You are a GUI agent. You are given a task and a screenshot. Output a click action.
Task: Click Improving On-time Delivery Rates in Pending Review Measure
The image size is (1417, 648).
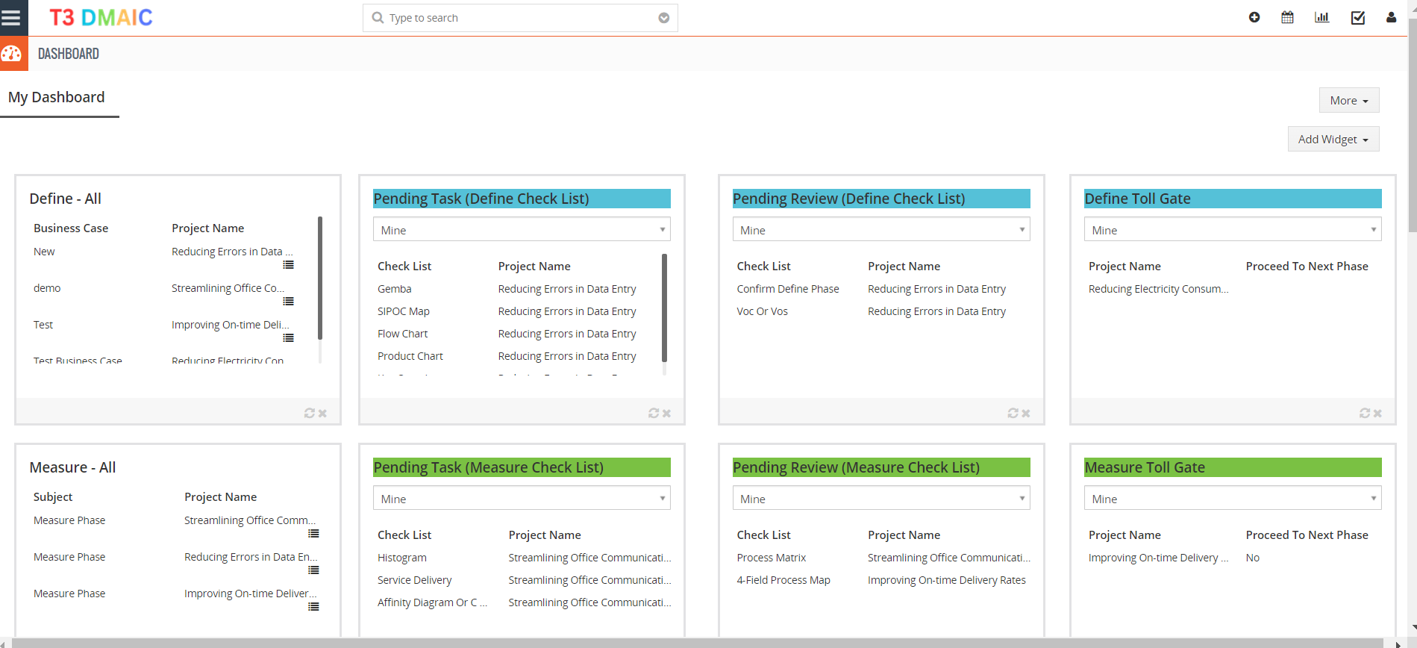(x=947, y=580)
